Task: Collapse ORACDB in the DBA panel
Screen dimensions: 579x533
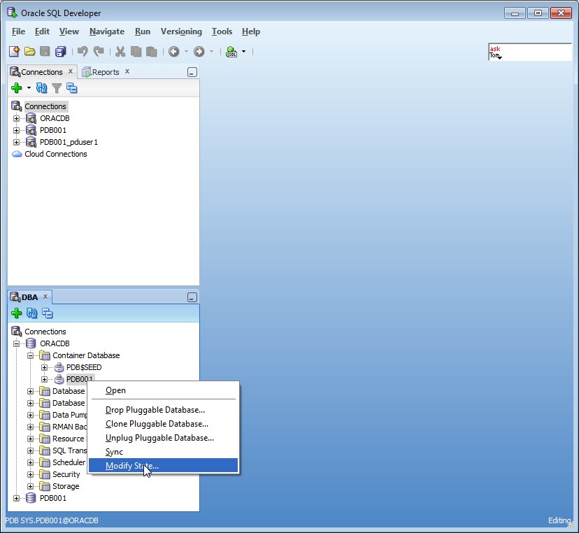Action: point(16,344)
